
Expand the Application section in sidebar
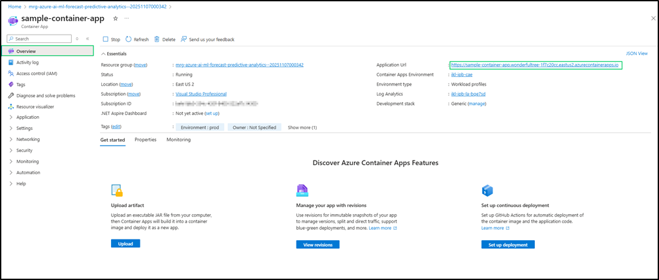(x=27, y=117)
